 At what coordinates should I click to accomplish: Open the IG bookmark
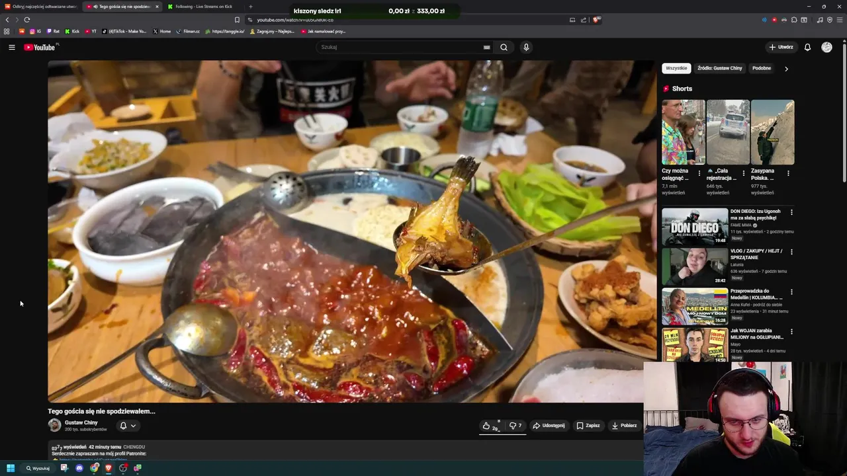[36, 31]
